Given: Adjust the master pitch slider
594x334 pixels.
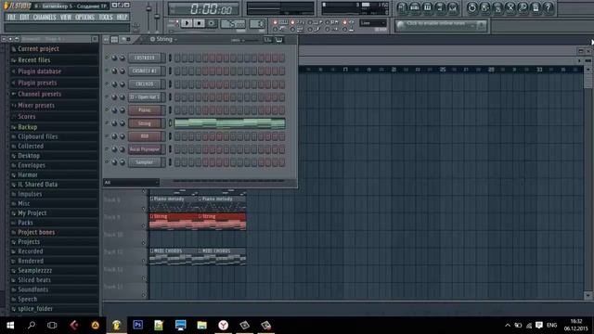Looking at the screenshot, I should 157,17.
